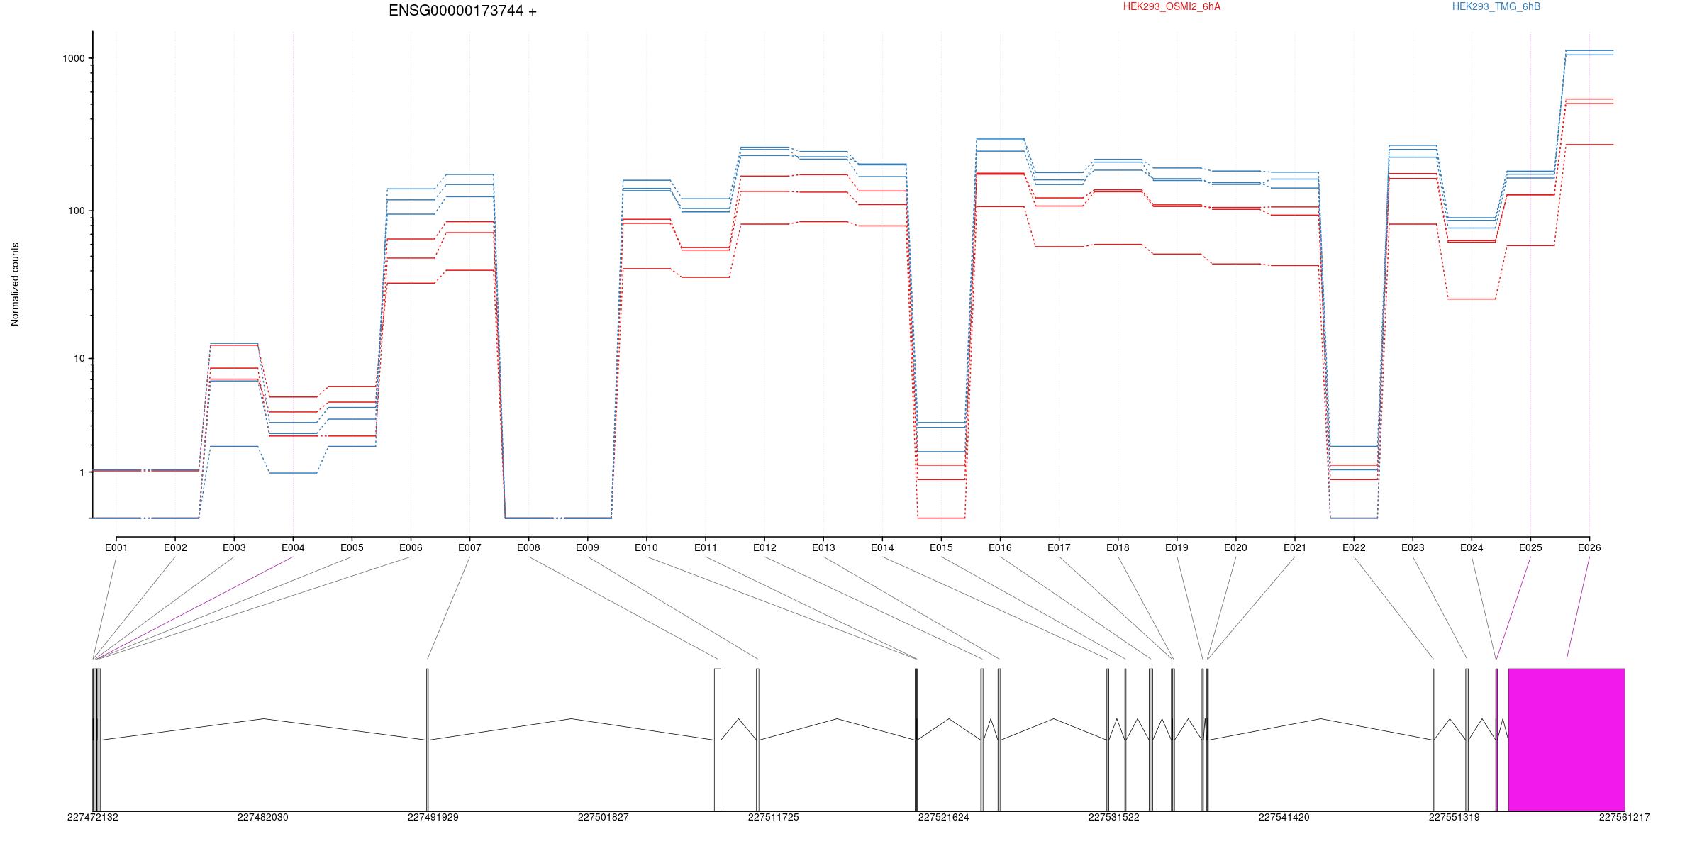
Task: Select exon label E014
Action: point(882,547)
